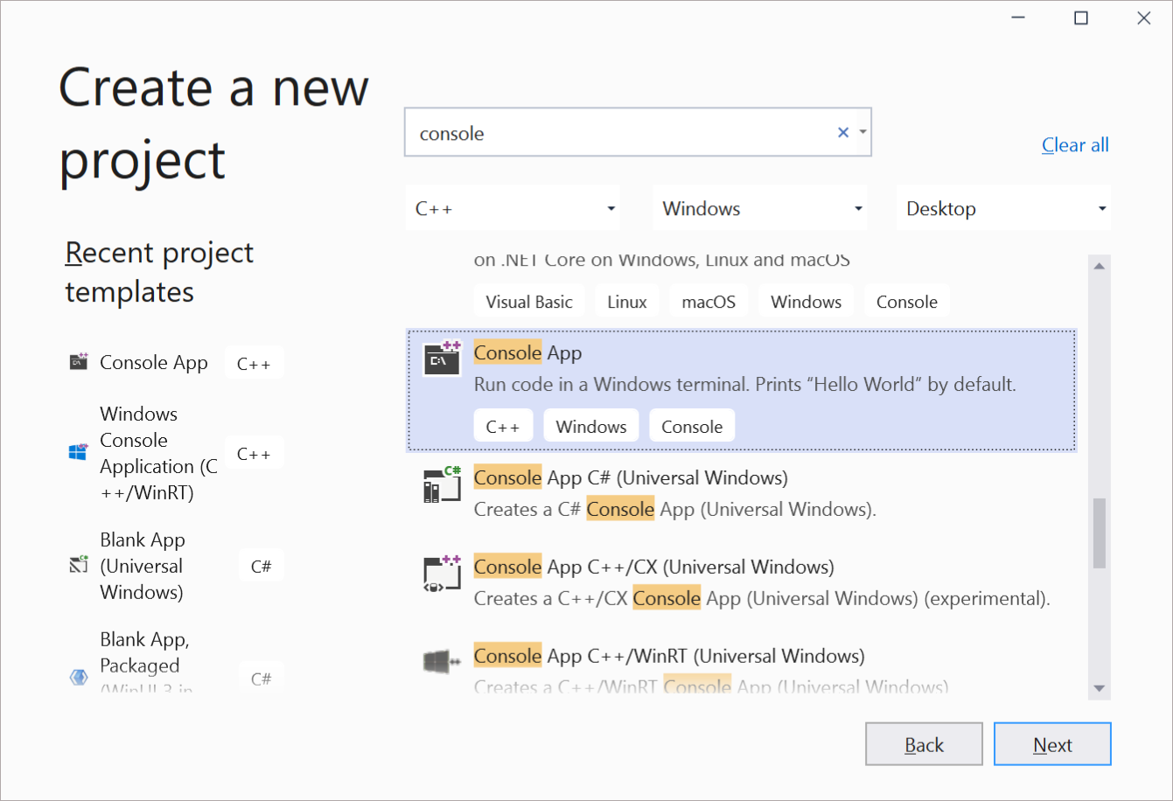This screenshot has height=801, width=1173.
Task: Click the Next button
Action: [1052, 743]
